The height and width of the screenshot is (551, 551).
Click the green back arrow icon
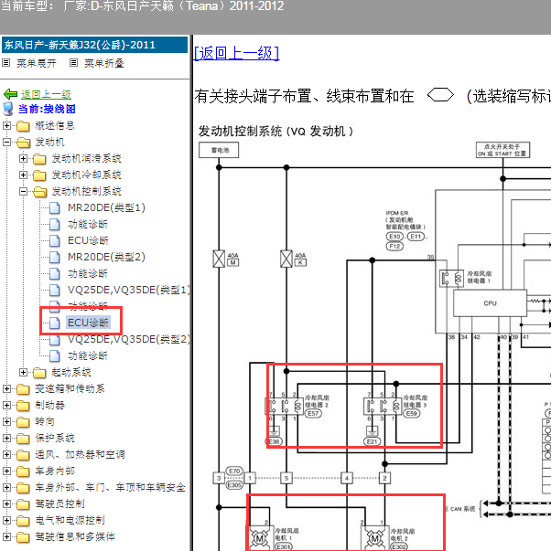pos(10,94)
